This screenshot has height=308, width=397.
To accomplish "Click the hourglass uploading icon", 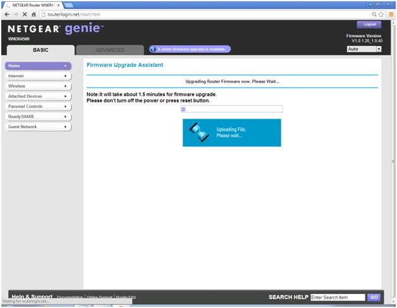I will [x=199, y=133].
